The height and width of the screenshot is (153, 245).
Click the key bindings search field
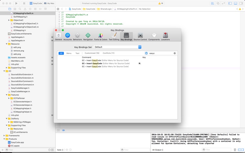point(160,53)
